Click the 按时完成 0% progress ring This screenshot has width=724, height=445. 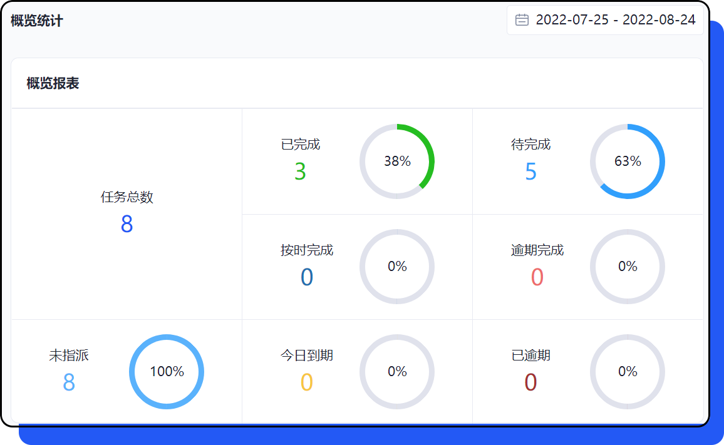[x=397, y=267]
